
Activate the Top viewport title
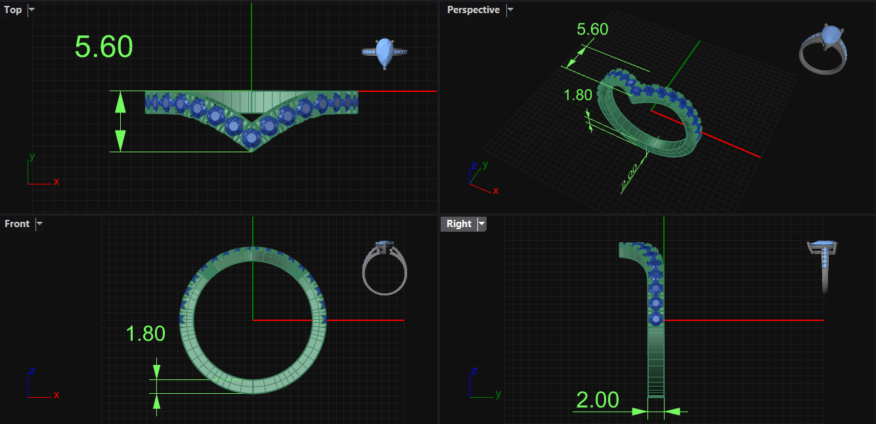13,10
